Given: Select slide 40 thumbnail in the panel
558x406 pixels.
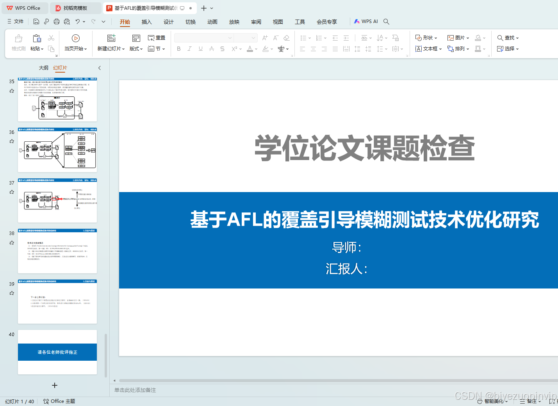Looking at the screenshot, I should click(x=57, y=352).
